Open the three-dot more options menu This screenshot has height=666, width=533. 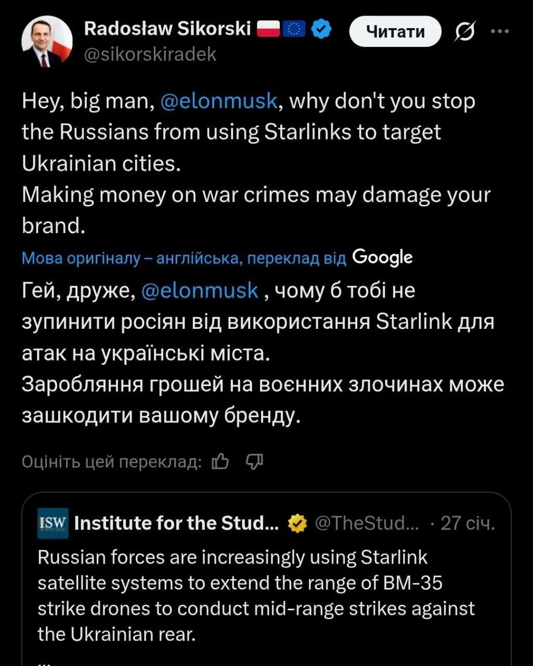[500, 31]
